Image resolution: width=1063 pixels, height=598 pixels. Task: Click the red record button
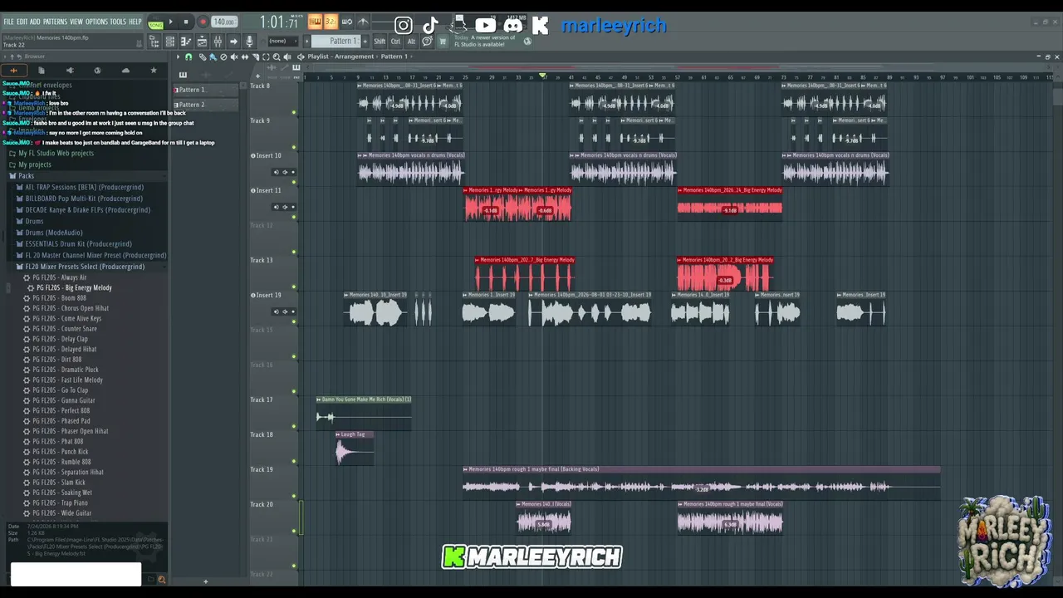[x=202, y=22]
